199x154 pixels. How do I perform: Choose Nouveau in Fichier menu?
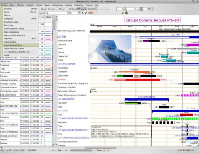pos(21,9)
